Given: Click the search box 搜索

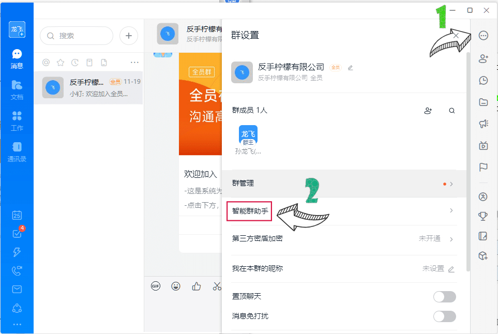Looking at the screenshot, I should (x=77, y=36).
